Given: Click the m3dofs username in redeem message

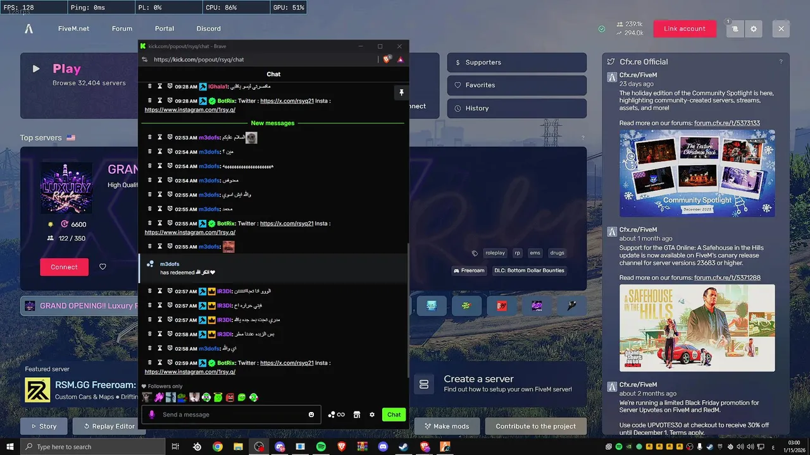Looking at the screenshot, I should [170, 264].
